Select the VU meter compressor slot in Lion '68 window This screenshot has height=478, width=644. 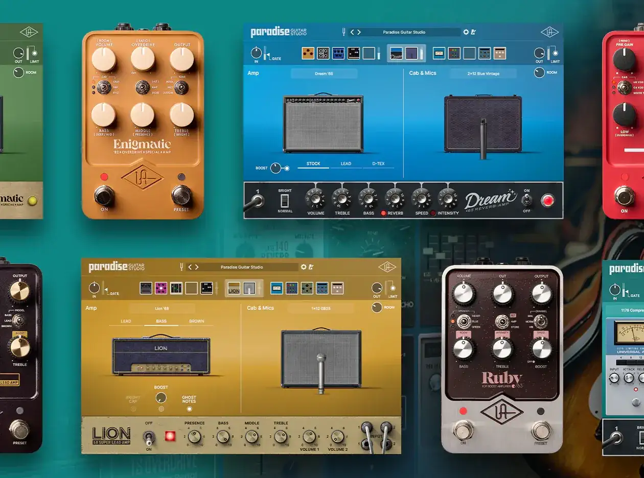(x=277, y=288)
